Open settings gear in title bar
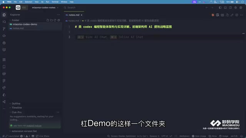The image size is (246, 138). click(236, 8)
